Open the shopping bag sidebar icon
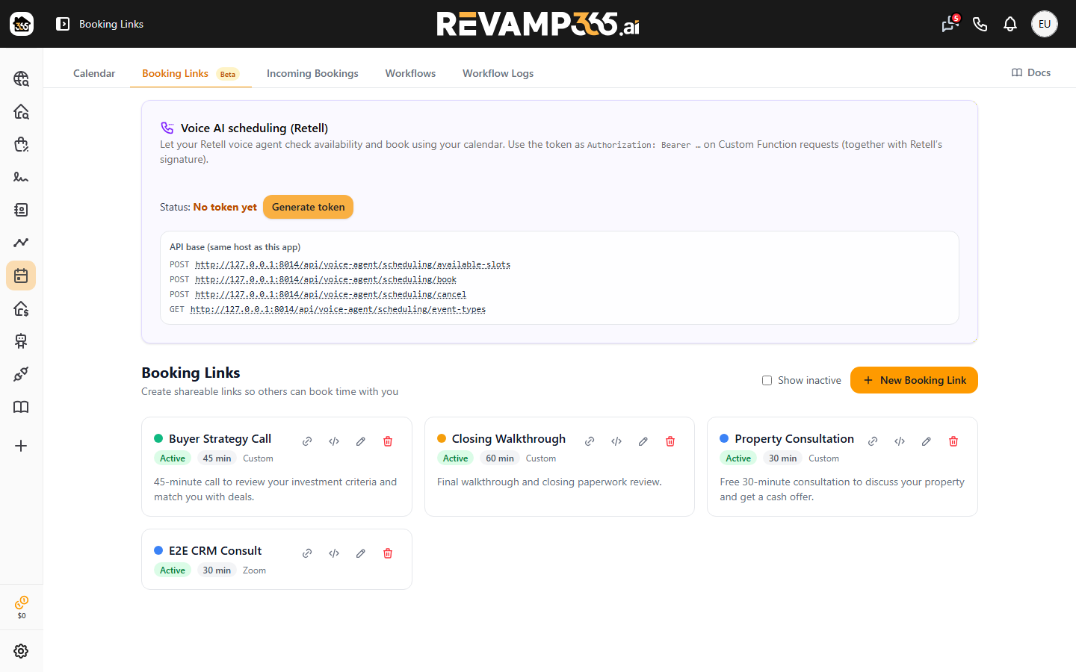Image resolution: width=1076 pixels, height=672 pixels. [21, 144]
